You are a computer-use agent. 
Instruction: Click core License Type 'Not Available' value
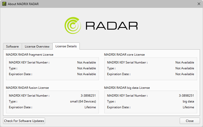click(185, 68)
